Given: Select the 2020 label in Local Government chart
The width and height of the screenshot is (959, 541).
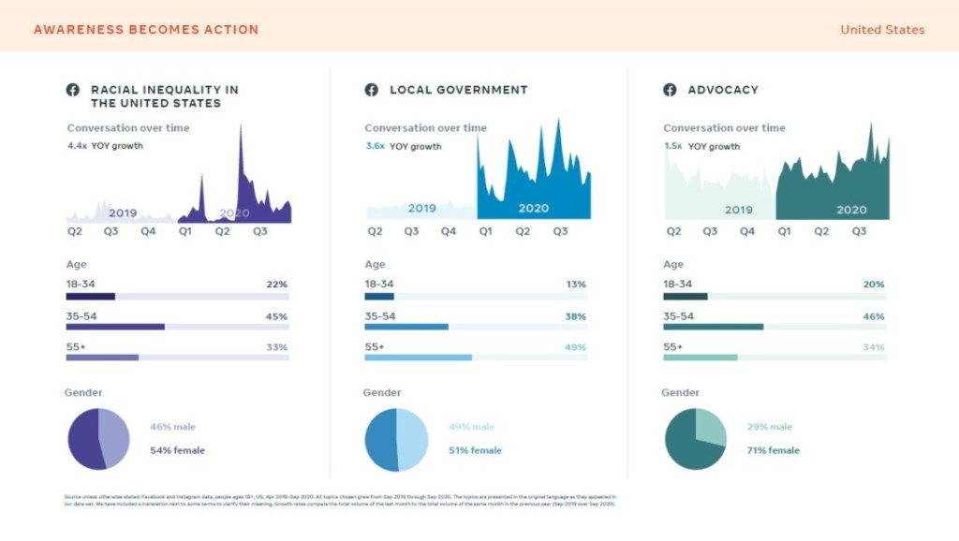Looking at the screenshot, I should [x=532, y=208].
